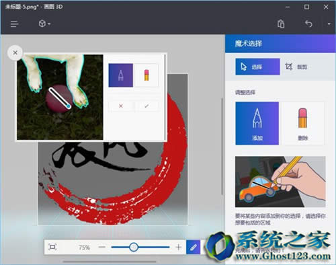Click the dog paws tutorial image
This screenshot has width=336, height=265.
coord(60,97)
